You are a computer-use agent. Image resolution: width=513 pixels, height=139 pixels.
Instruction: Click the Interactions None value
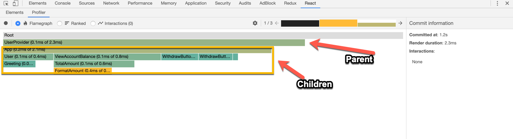(x=417, y=62)
